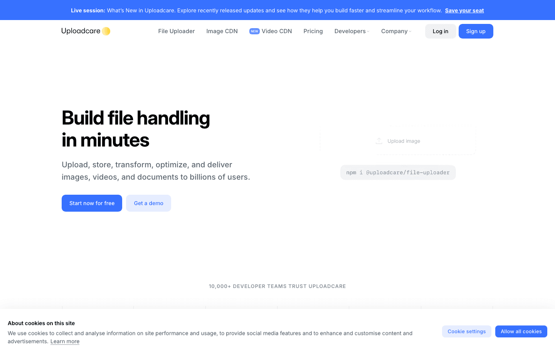Open Cookie settings
555x347 pixels.
[x=466, y=332]
